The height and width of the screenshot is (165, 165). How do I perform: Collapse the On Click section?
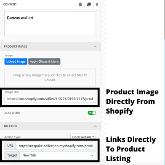pyautogui.click(x=95, y=126)
